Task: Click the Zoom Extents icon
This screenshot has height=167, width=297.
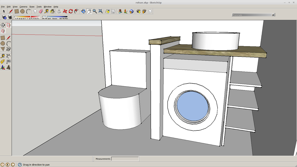Action: coord(101,11)
